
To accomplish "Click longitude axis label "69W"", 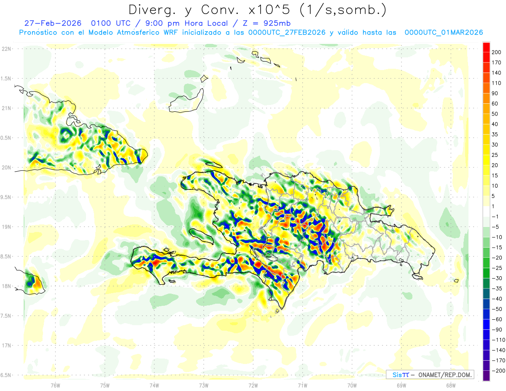I will click(401, 385).
